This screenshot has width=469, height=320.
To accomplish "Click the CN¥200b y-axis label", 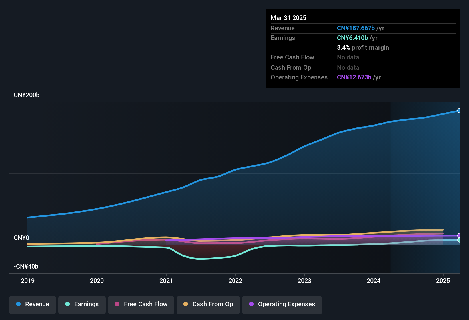I will (x=27, y=95).
